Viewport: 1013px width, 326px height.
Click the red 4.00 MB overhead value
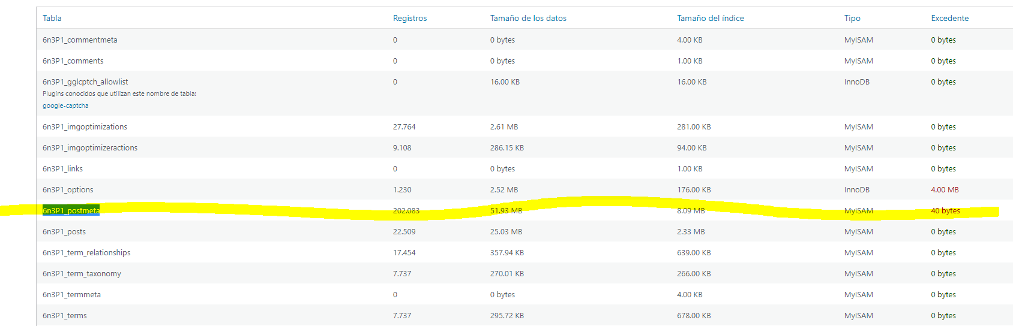pos(945,190)
